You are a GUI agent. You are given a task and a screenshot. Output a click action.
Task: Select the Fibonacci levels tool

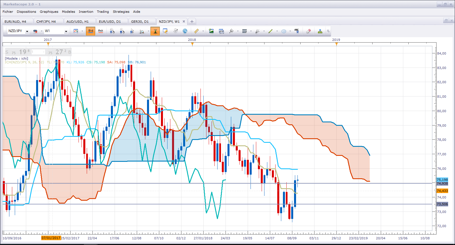(244, 31)
